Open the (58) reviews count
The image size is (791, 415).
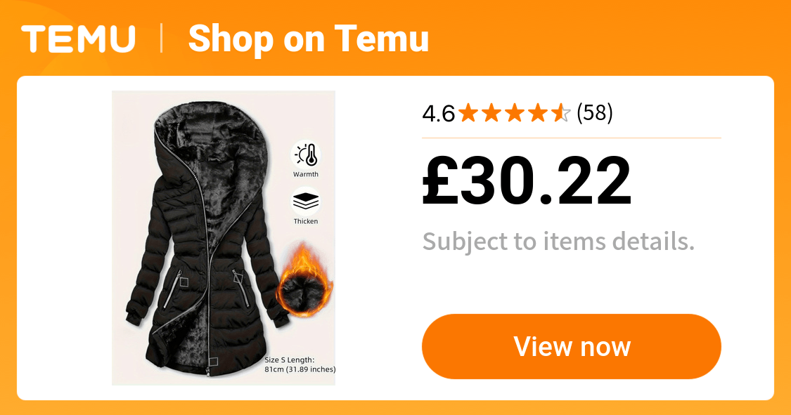click(x=595, y=113)
